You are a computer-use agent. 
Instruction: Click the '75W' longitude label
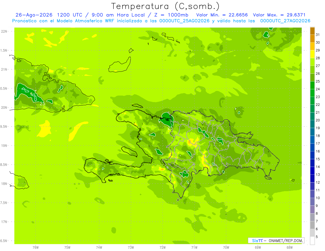click(x=67, y=247)
